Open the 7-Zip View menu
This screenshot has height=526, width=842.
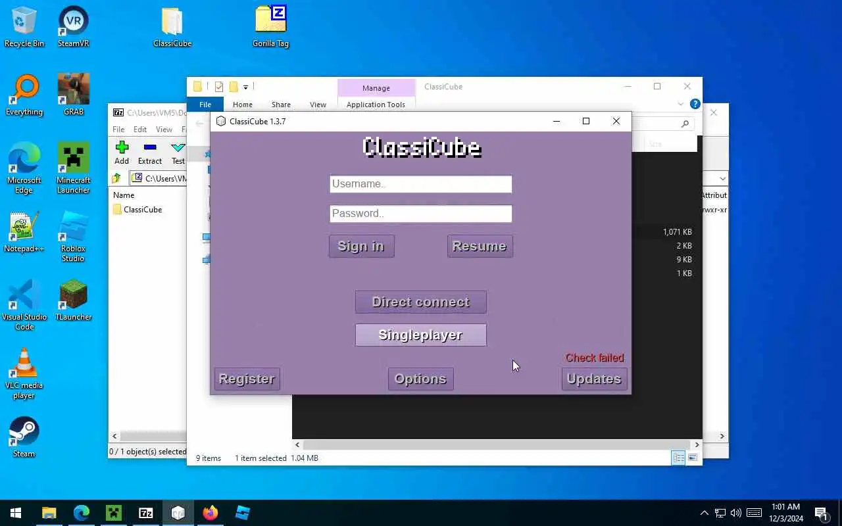point(164,130)
